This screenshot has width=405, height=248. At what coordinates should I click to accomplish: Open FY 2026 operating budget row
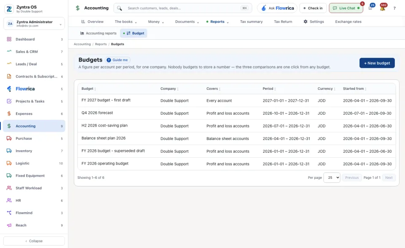click(237, 164)
